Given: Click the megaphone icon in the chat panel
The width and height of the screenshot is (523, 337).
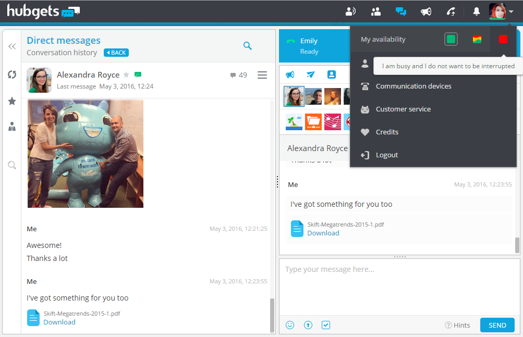Looking at the screenshot, I should coord(290,74).
